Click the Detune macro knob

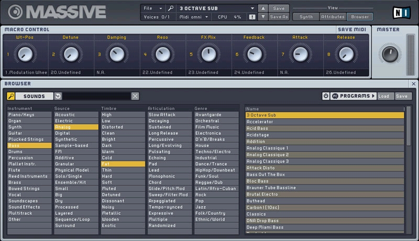pyautogui.click(x=71, y=54)
